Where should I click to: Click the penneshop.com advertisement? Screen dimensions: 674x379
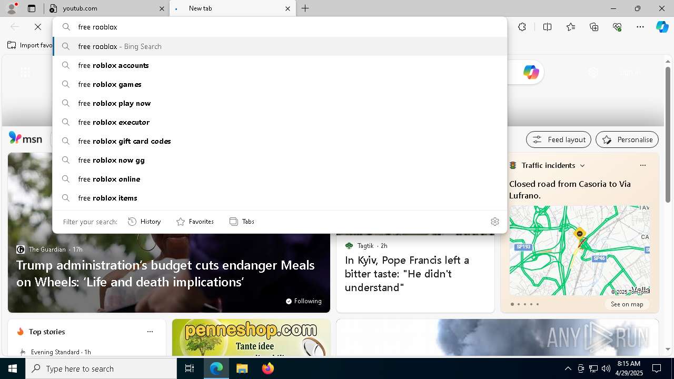coord(252,337)
